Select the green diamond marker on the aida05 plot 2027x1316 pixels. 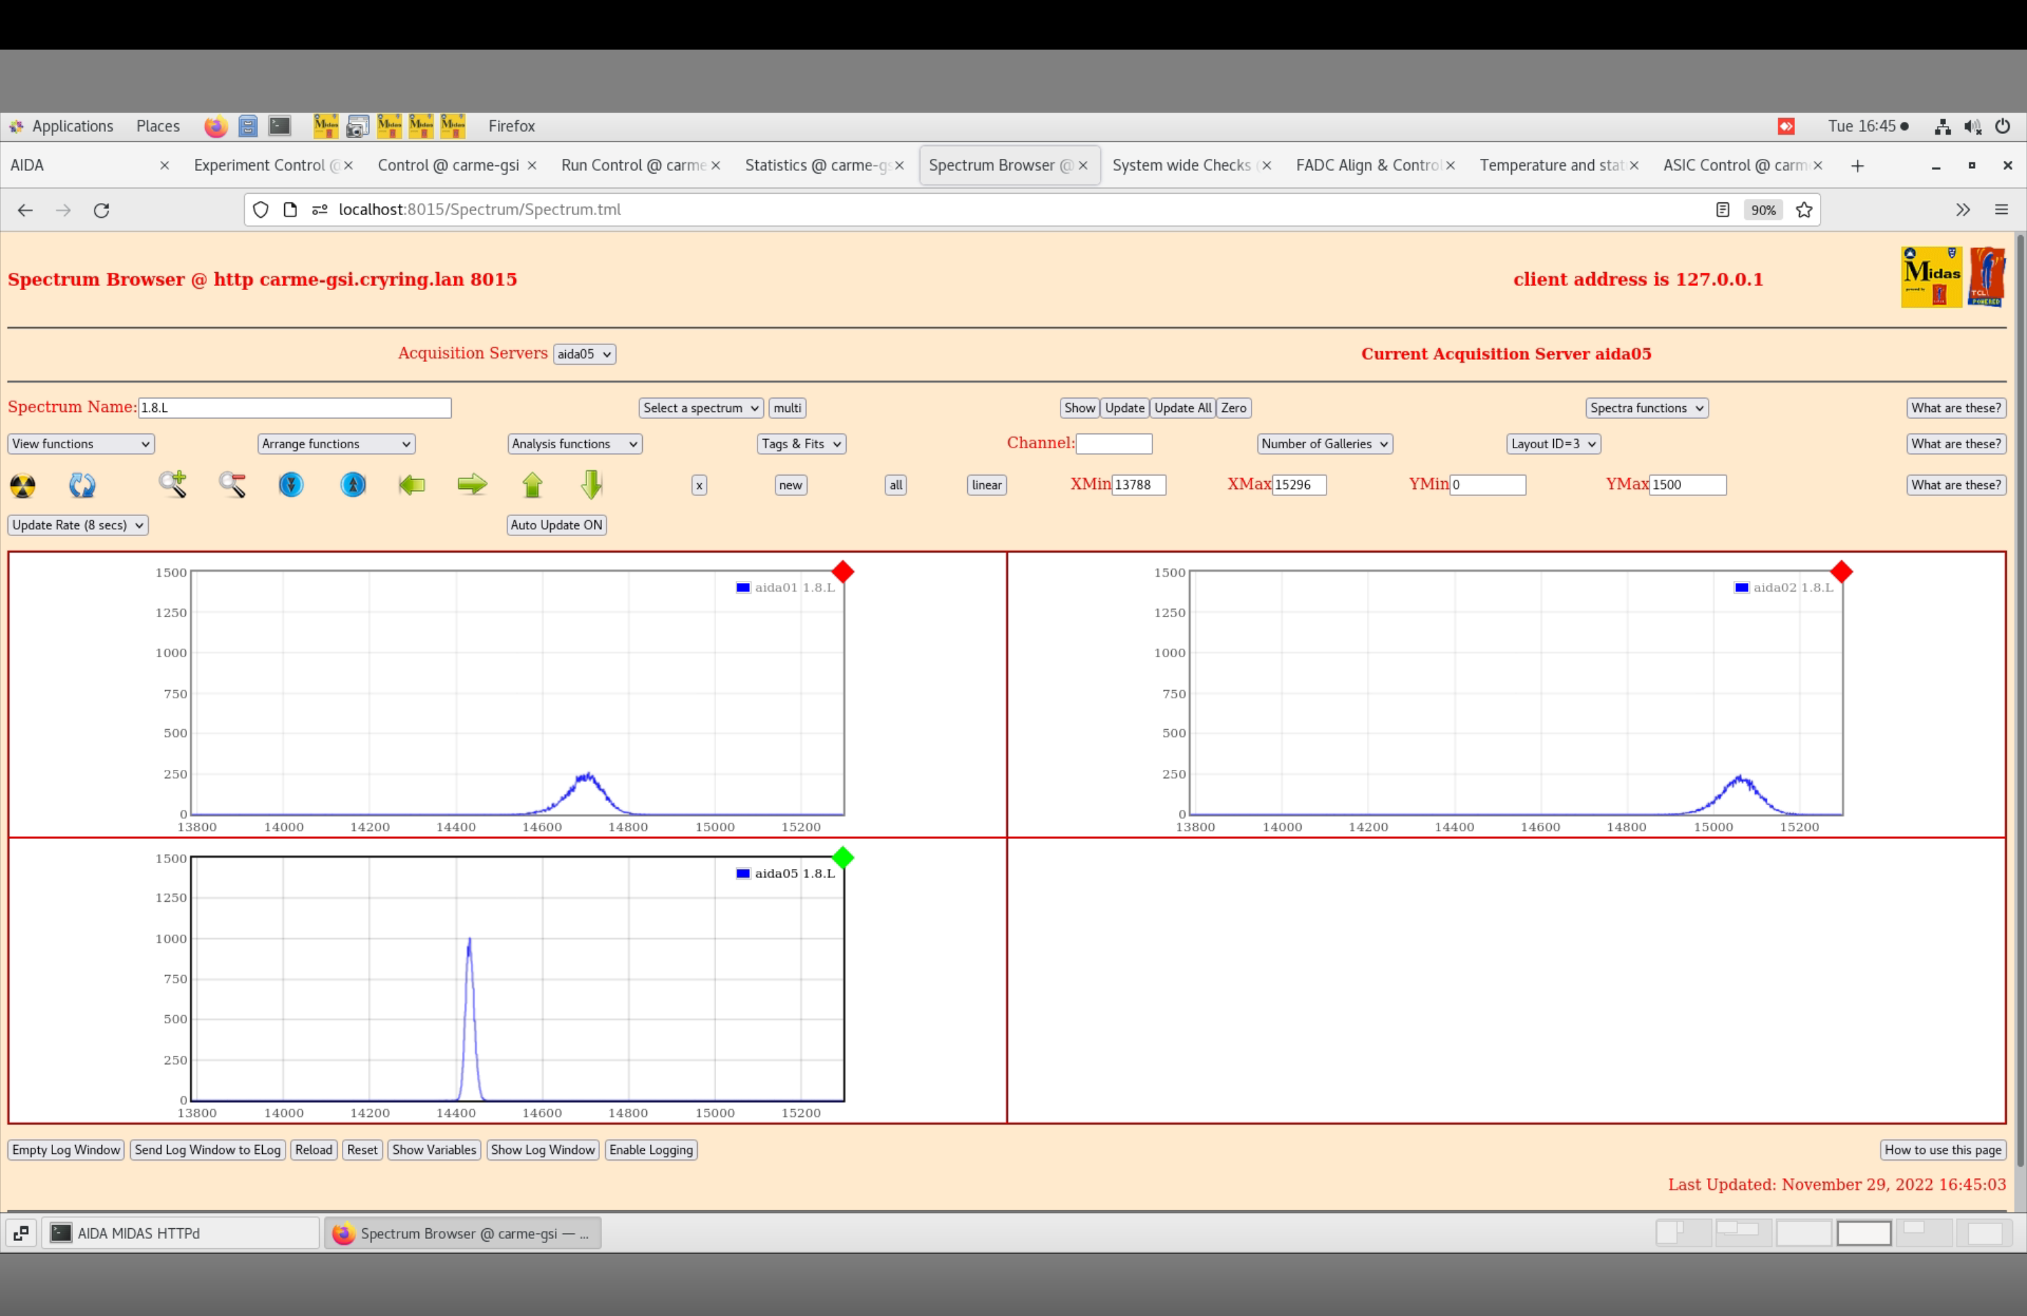(843, 857)
